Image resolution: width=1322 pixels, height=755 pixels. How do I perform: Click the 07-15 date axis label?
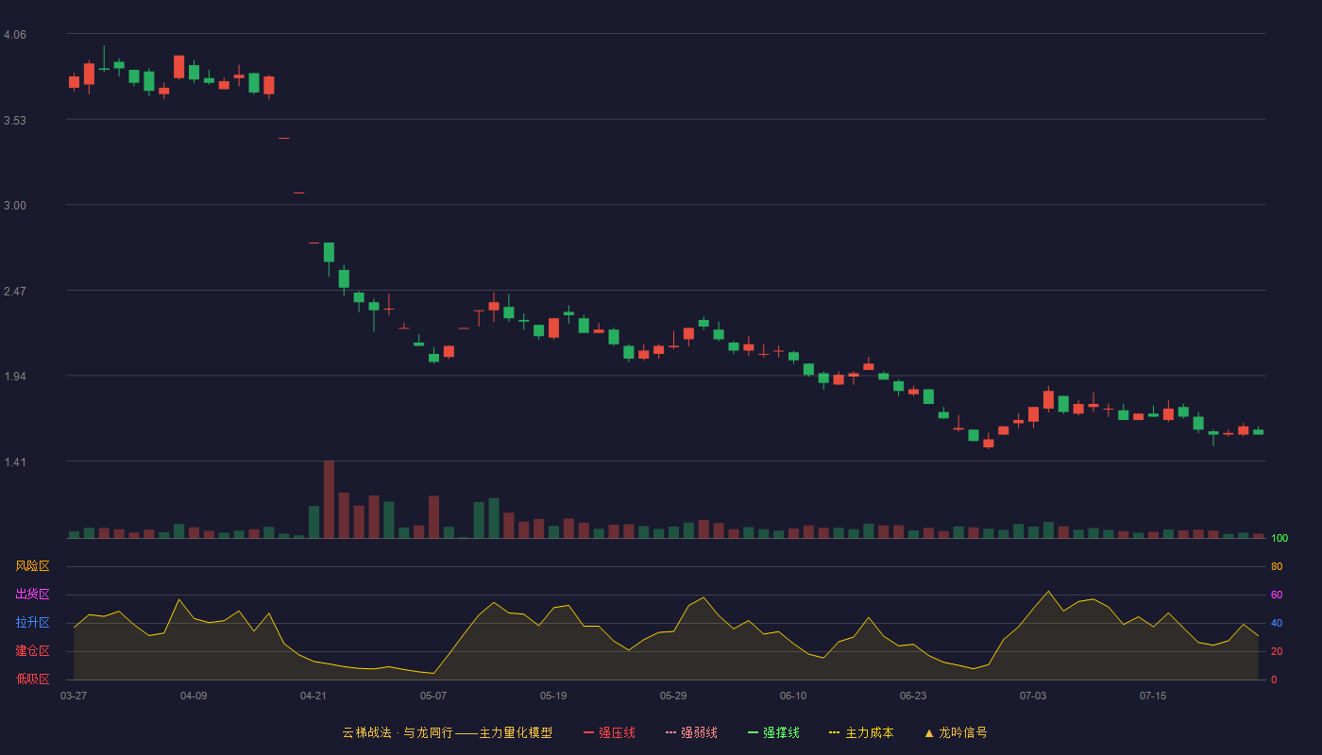[1153, 696]
